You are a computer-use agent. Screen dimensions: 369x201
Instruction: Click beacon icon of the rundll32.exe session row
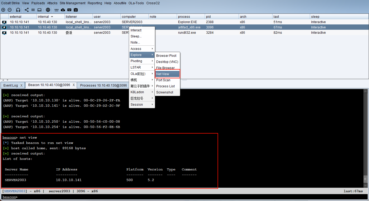pos(4,33)
